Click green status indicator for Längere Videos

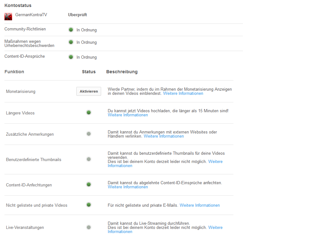coord(89,113)
